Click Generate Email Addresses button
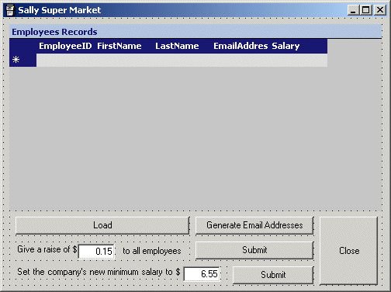 pyautogui.click(x=254, y=225)
